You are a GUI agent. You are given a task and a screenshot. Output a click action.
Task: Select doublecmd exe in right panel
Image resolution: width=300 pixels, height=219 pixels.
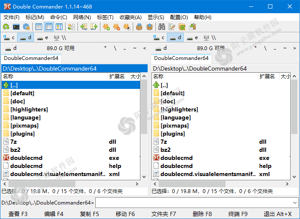pyautogui.click(x=221, y=158)
